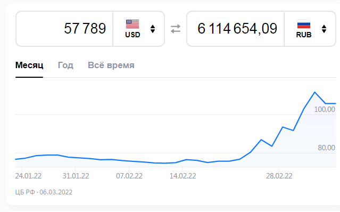Click the 28.02.22 date axis label
This screenshot has height=212, width=340.
pos(279,176)
